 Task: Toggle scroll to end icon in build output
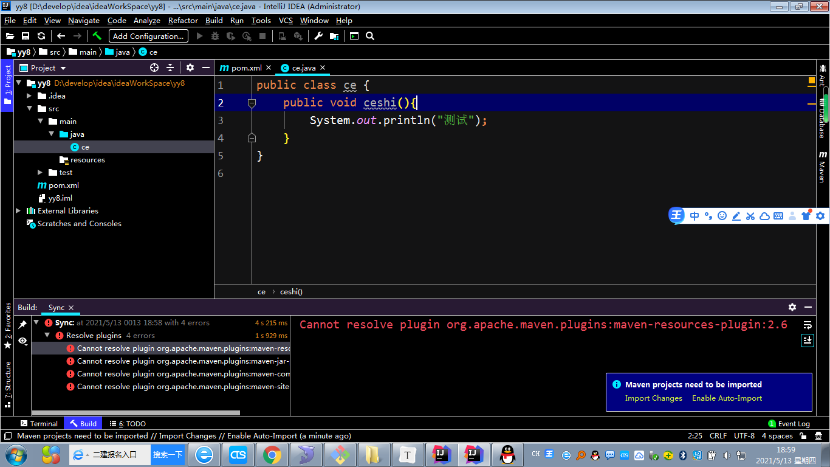point(808,340)
